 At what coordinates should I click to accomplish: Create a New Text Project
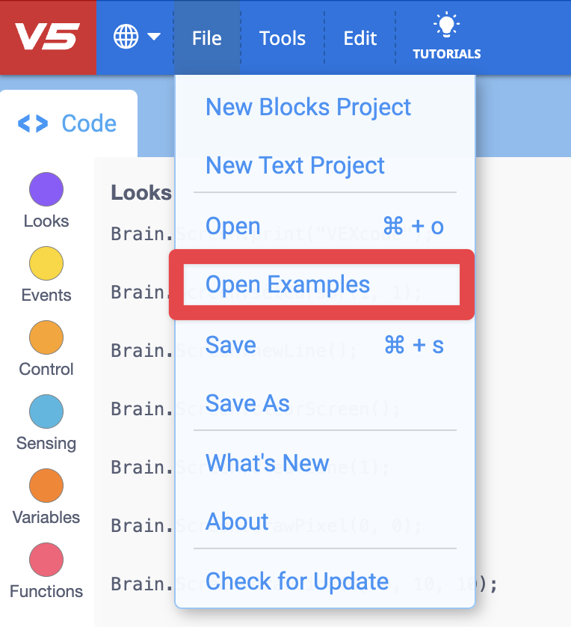click(294, 165)
